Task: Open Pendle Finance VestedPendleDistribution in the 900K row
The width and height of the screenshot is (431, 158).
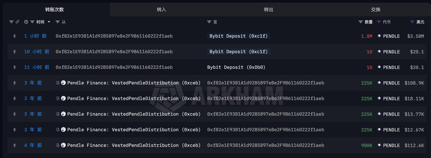Action: click(134, 145)
